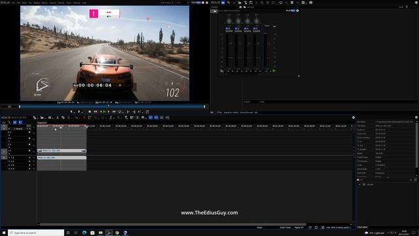Click the Fast Forward button in player
419x236 pixels.
[114, 111]
